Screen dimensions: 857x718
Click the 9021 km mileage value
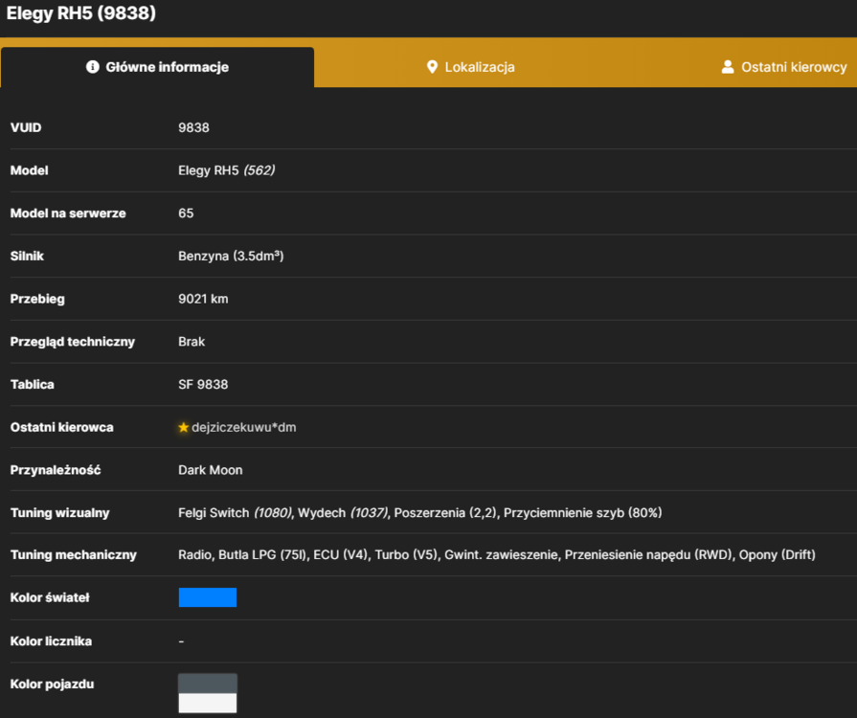[203, 299]
